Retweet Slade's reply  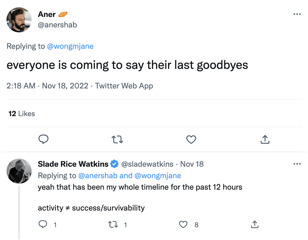(x=113, y=224)
